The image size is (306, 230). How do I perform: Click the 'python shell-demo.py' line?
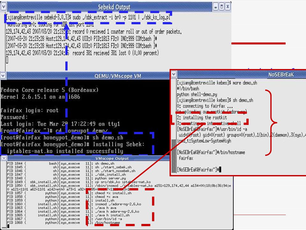point(197,95)
